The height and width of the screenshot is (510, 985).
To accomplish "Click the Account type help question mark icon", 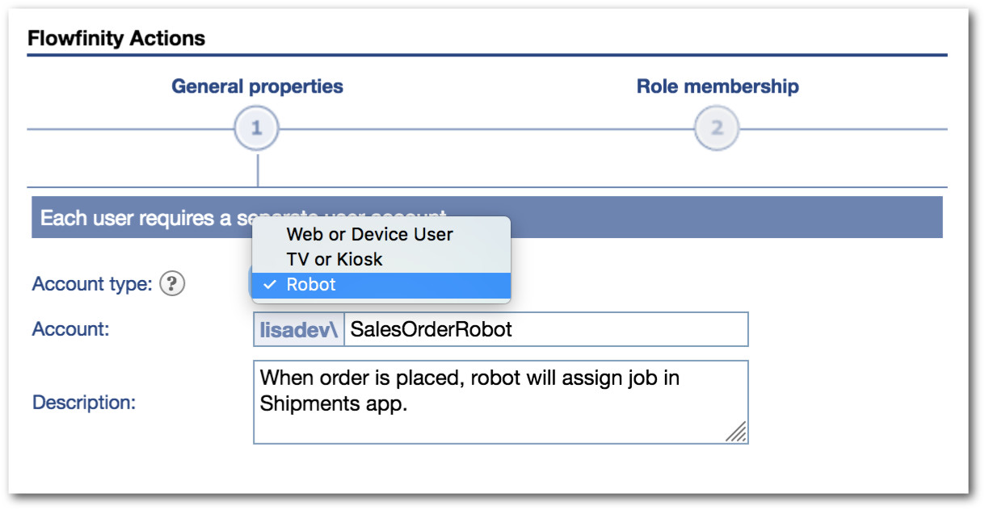I will [x=172, y=284].
